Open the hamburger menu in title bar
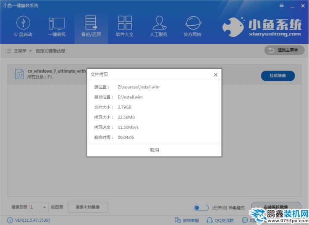The width and height of the screenshot is (309, 225). 282,6
